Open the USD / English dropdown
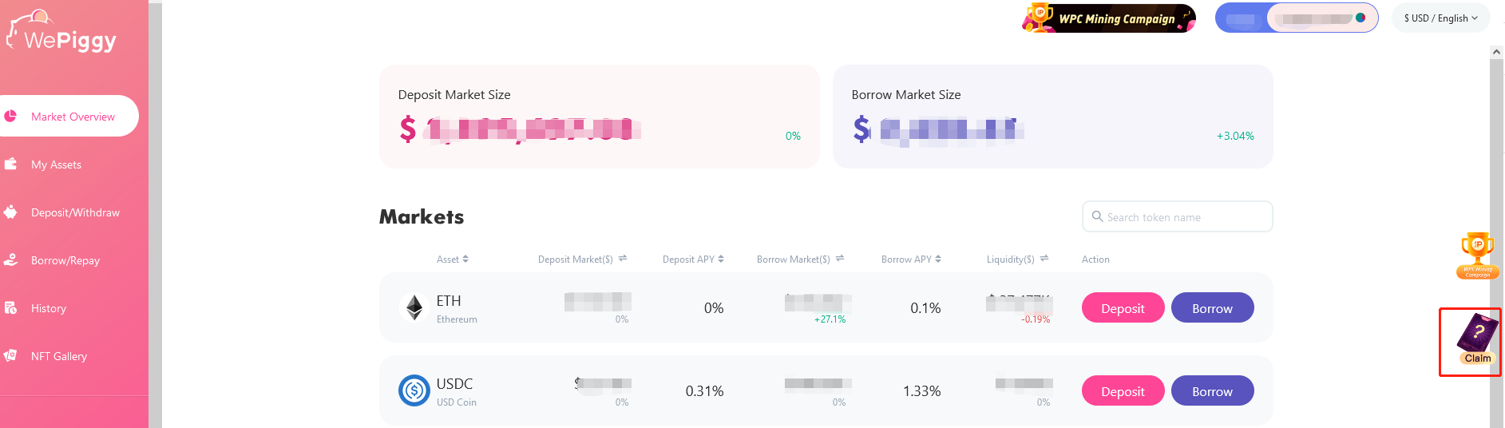Viewport: 1505px width, 428px height. click(x=1440, y=18)
